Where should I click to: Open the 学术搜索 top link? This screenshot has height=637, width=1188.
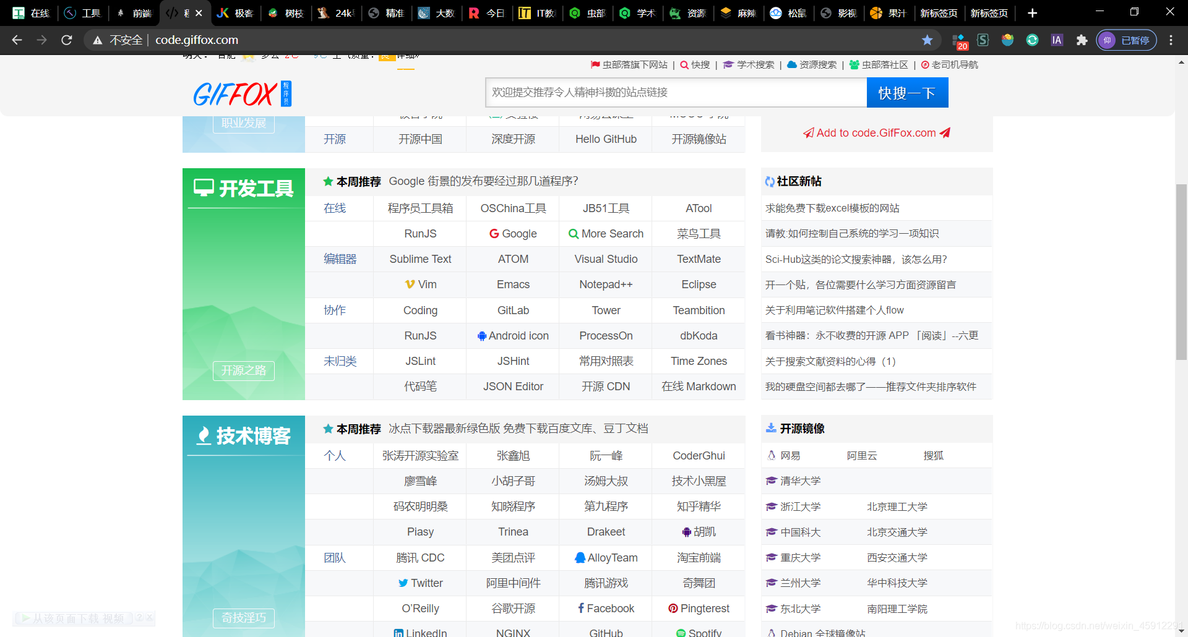pos(749,65)
